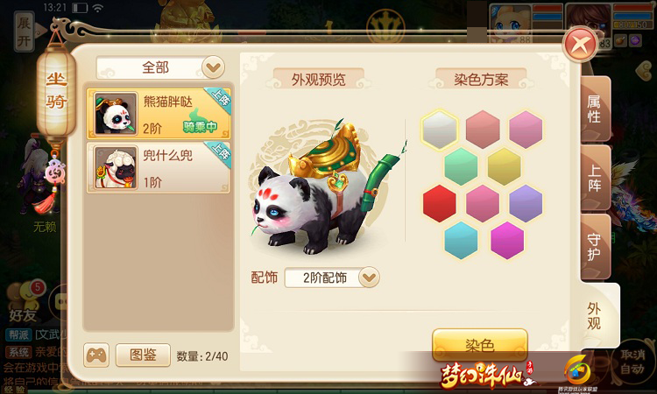The width and height of the screenshot is (657, 394).
Task: Click the 取消自动 cancel auto button
Action: click(632, 362)
